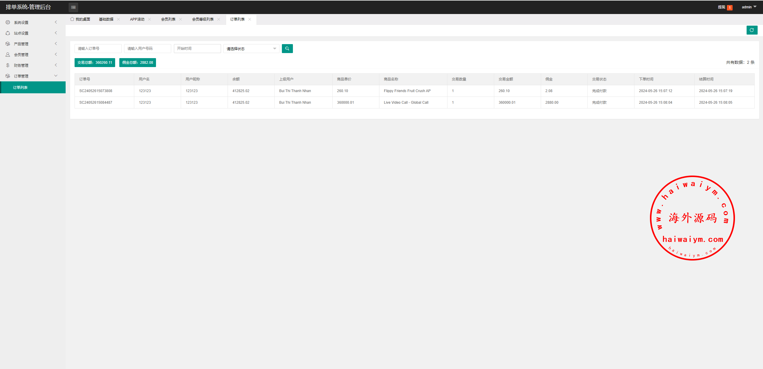Image resolution: width=763 pixels, height=369 pixels.
Task: Click the 会员管理 person icon
Action: (x=8, y=55)
